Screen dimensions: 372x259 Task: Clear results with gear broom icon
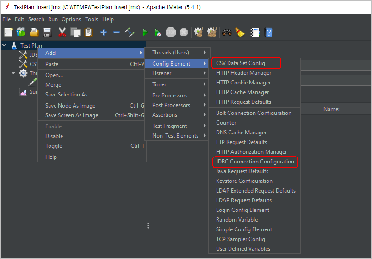[198, 32]
